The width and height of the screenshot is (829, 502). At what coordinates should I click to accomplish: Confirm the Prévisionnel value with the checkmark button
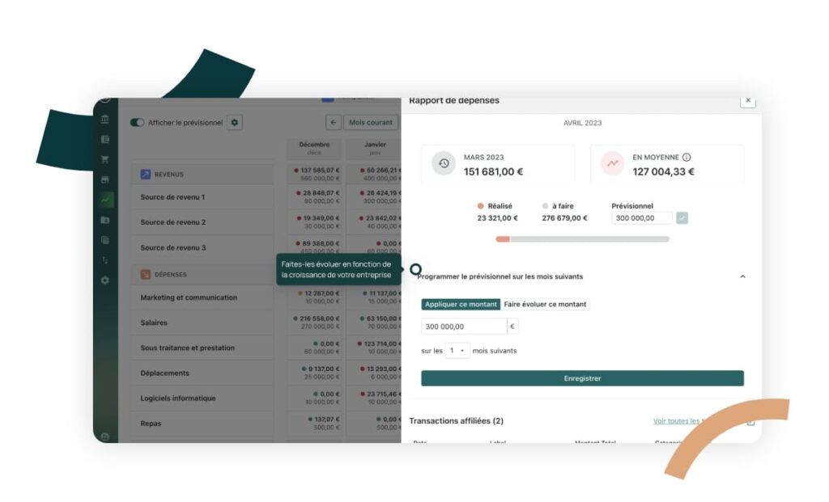[682, 218]
